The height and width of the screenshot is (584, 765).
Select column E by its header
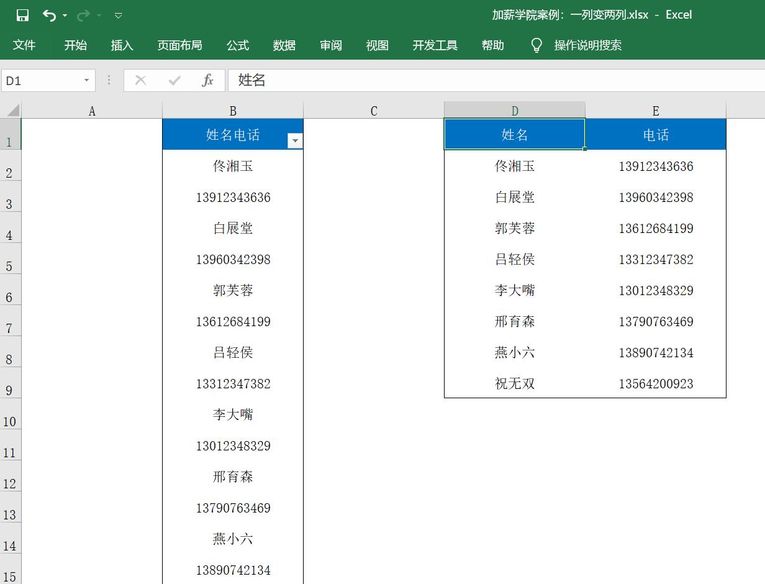pyautogui.click(x=655, y=110)
